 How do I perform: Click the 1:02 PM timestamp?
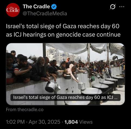(x=15, y=122)
